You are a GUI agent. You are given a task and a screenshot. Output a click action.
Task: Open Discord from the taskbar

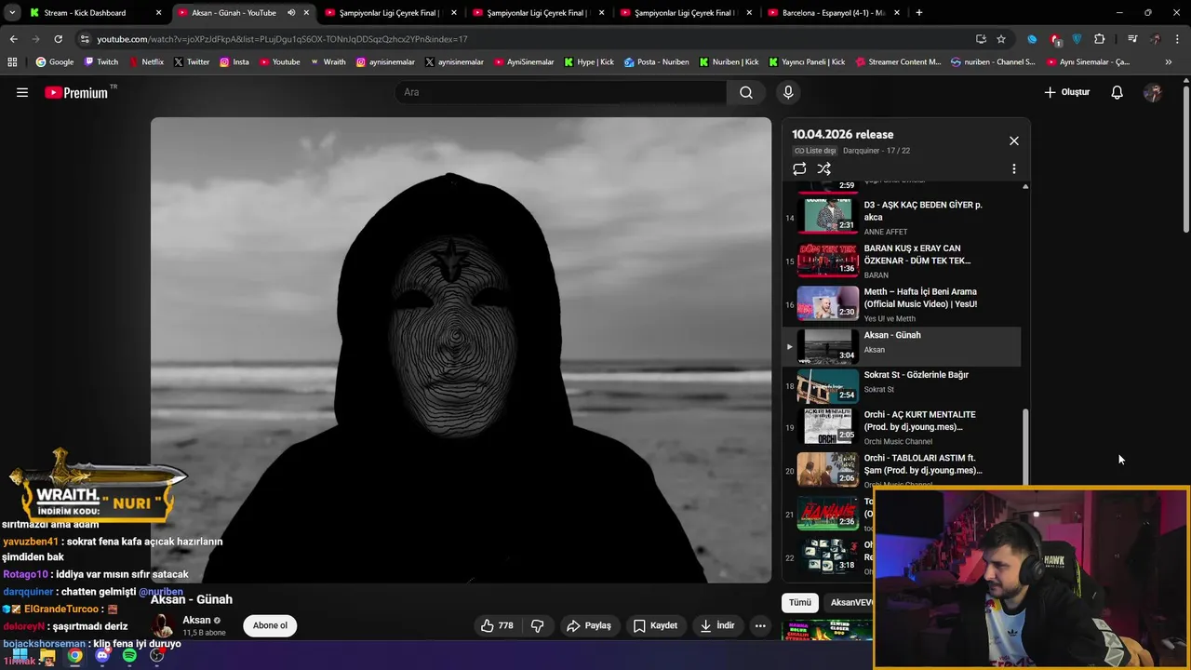click(x=102, y=655)
